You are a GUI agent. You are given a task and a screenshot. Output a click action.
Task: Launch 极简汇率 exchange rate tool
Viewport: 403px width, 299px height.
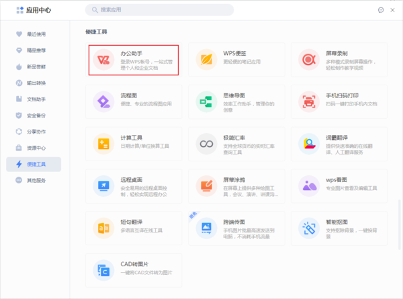point(206,143)
